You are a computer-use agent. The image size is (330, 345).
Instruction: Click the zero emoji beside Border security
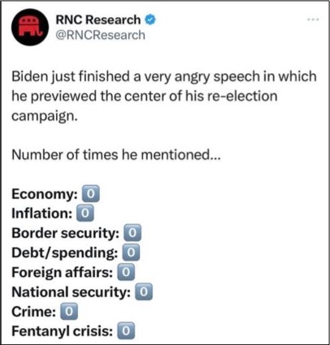click(x=132, y=233)
